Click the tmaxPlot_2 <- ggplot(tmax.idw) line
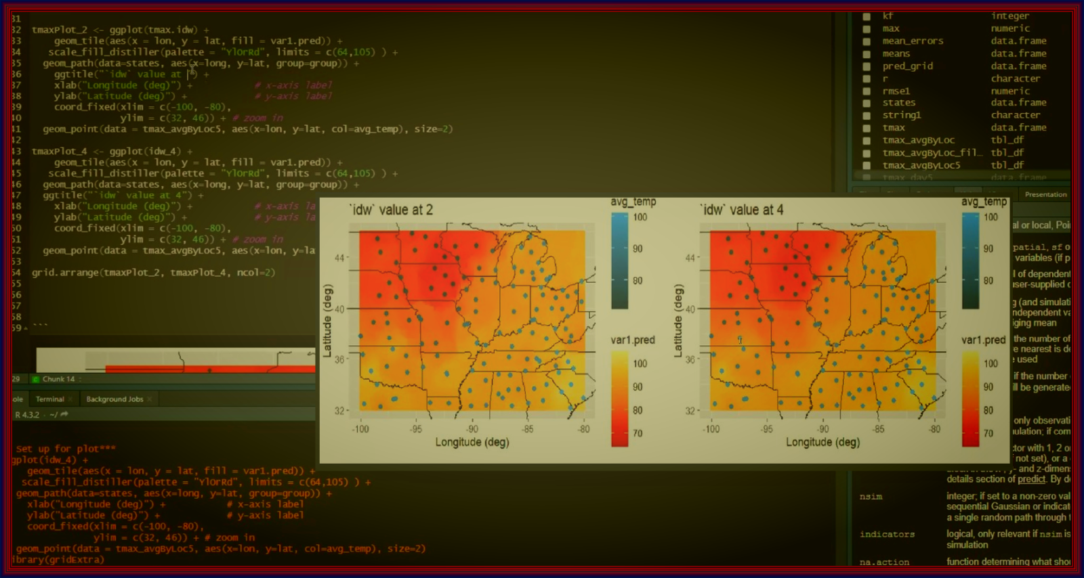 click(x=121, y=30)
